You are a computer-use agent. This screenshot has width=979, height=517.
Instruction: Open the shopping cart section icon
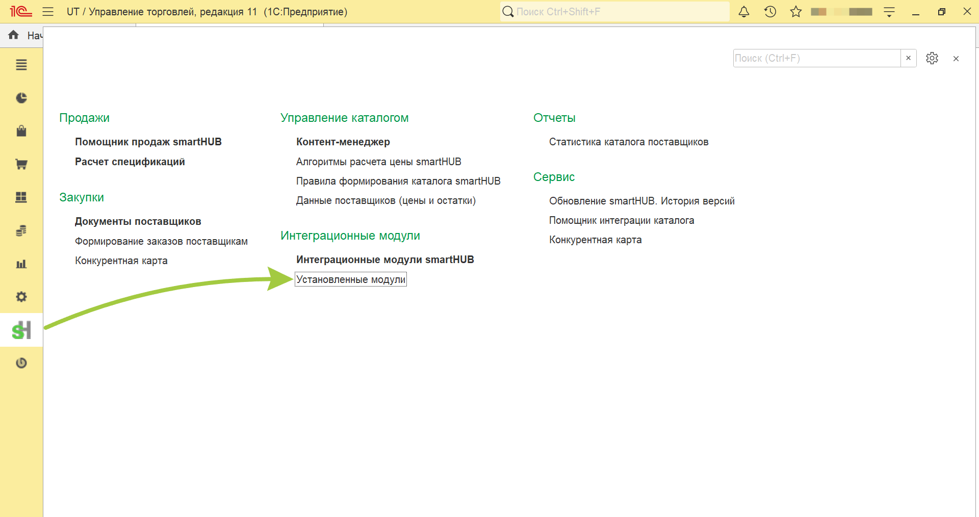pyautogui.click(x=21, y=164)
